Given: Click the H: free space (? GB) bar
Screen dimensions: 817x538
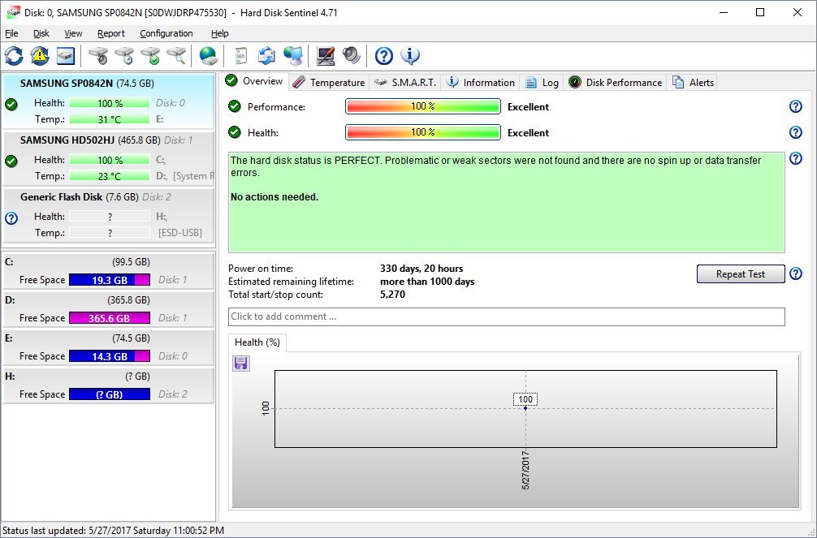Looking at the screenshot, I should 110,394.
